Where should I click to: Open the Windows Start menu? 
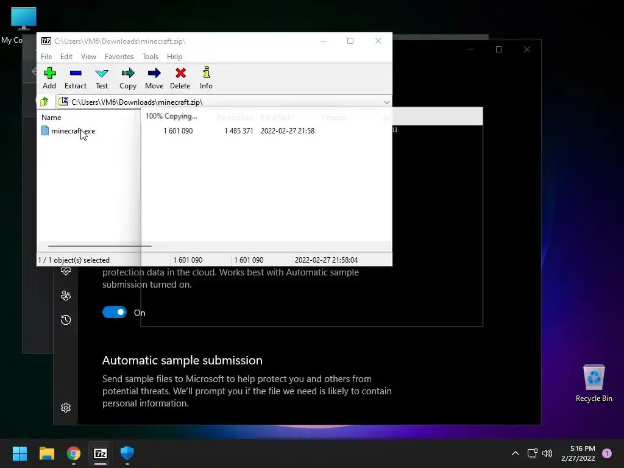[19, 453]
